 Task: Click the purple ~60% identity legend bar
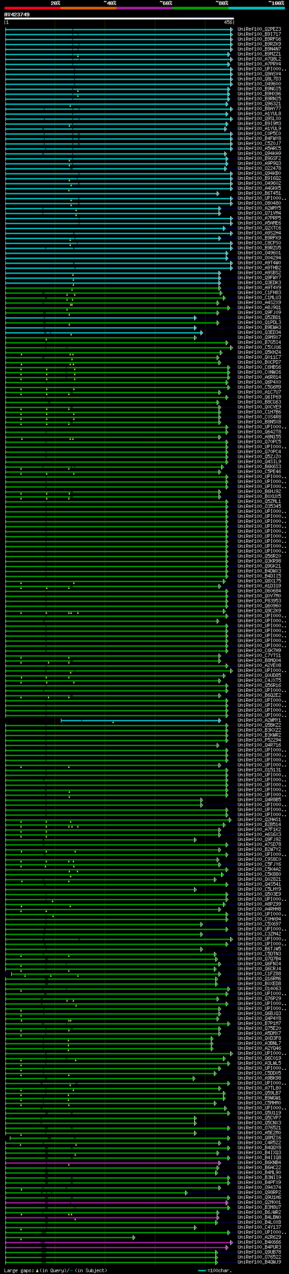click(x=144, y=8)
